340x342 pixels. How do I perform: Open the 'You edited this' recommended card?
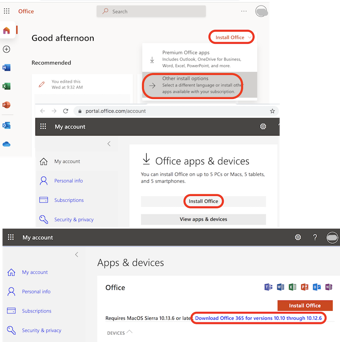click(82, 88)
